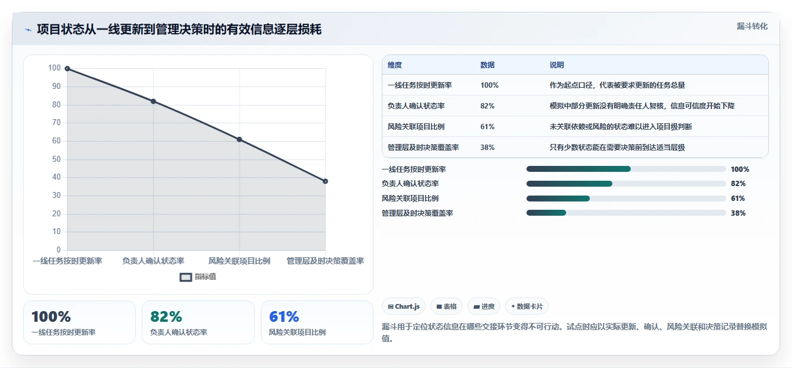Viewport: 792px width, 368px height.
Task: Click the 38% label beside progress bar
Action: (738, 213)
